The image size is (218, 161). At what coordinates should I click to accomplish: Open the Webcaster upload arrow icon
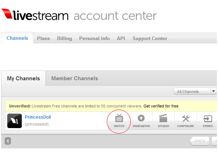tap(141, 118)
